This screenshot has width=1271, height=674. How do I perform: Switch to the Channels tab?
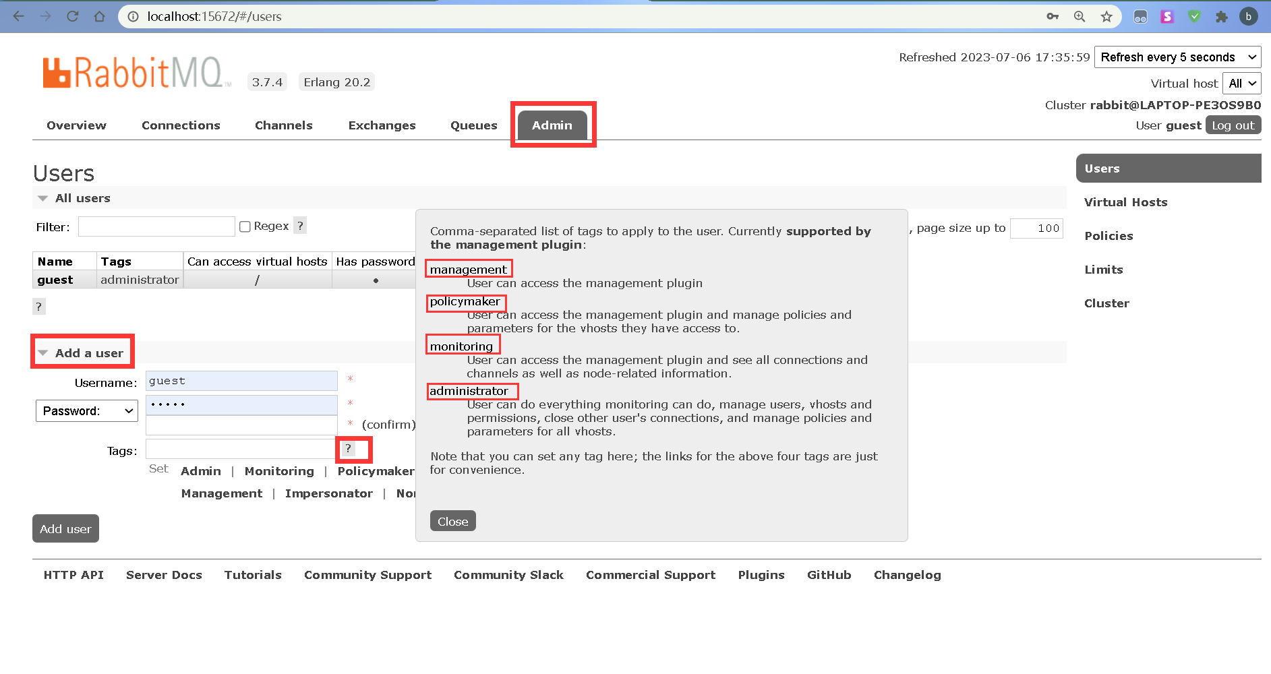(x=284, y=125)
